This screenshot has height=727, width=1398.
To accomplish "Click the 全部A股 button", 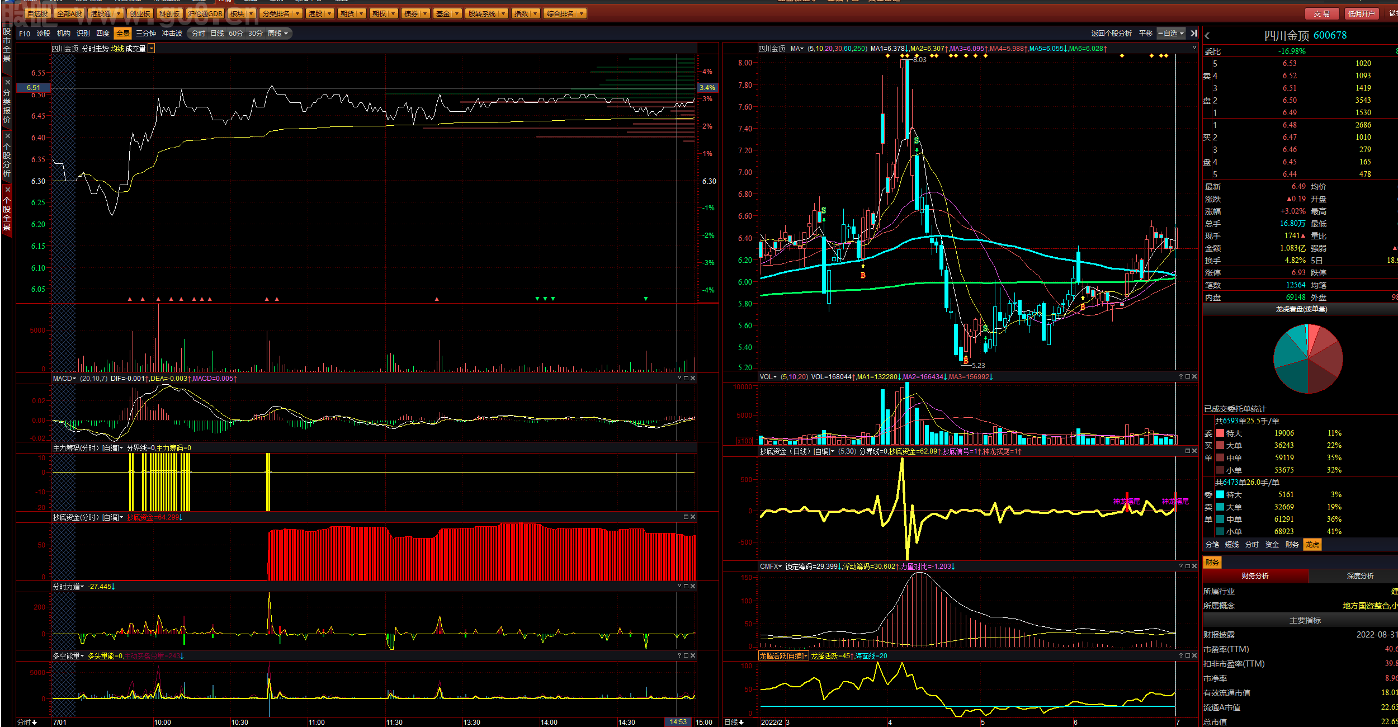I will (69, 14).
